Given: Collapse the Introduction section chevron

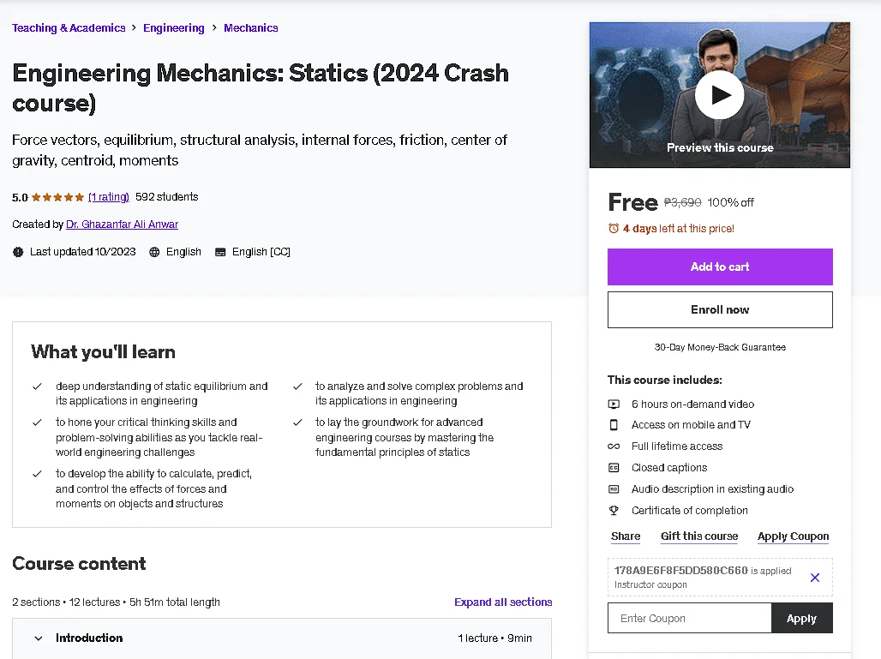Looking at the screenshot, I should [x=39, y=638].
